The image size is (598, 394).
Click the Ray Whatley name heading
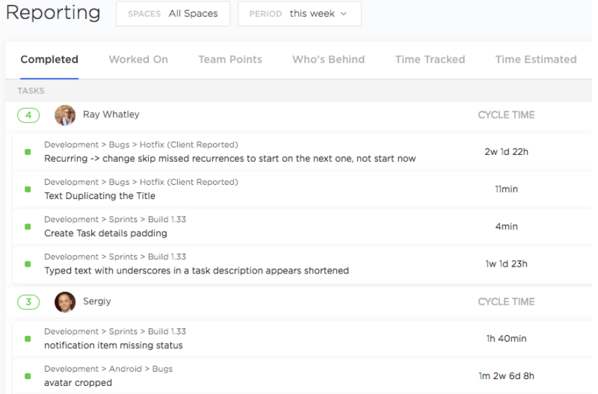click(x=111, y=114)
